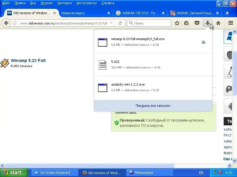The image size is (237, 177).
Task: Show bookmarks list icon
Action: pos(186,23)
